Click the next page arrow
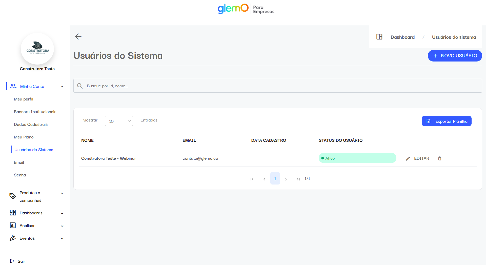Viewport: 486px width, 265px height. click(x=286, y=179)
